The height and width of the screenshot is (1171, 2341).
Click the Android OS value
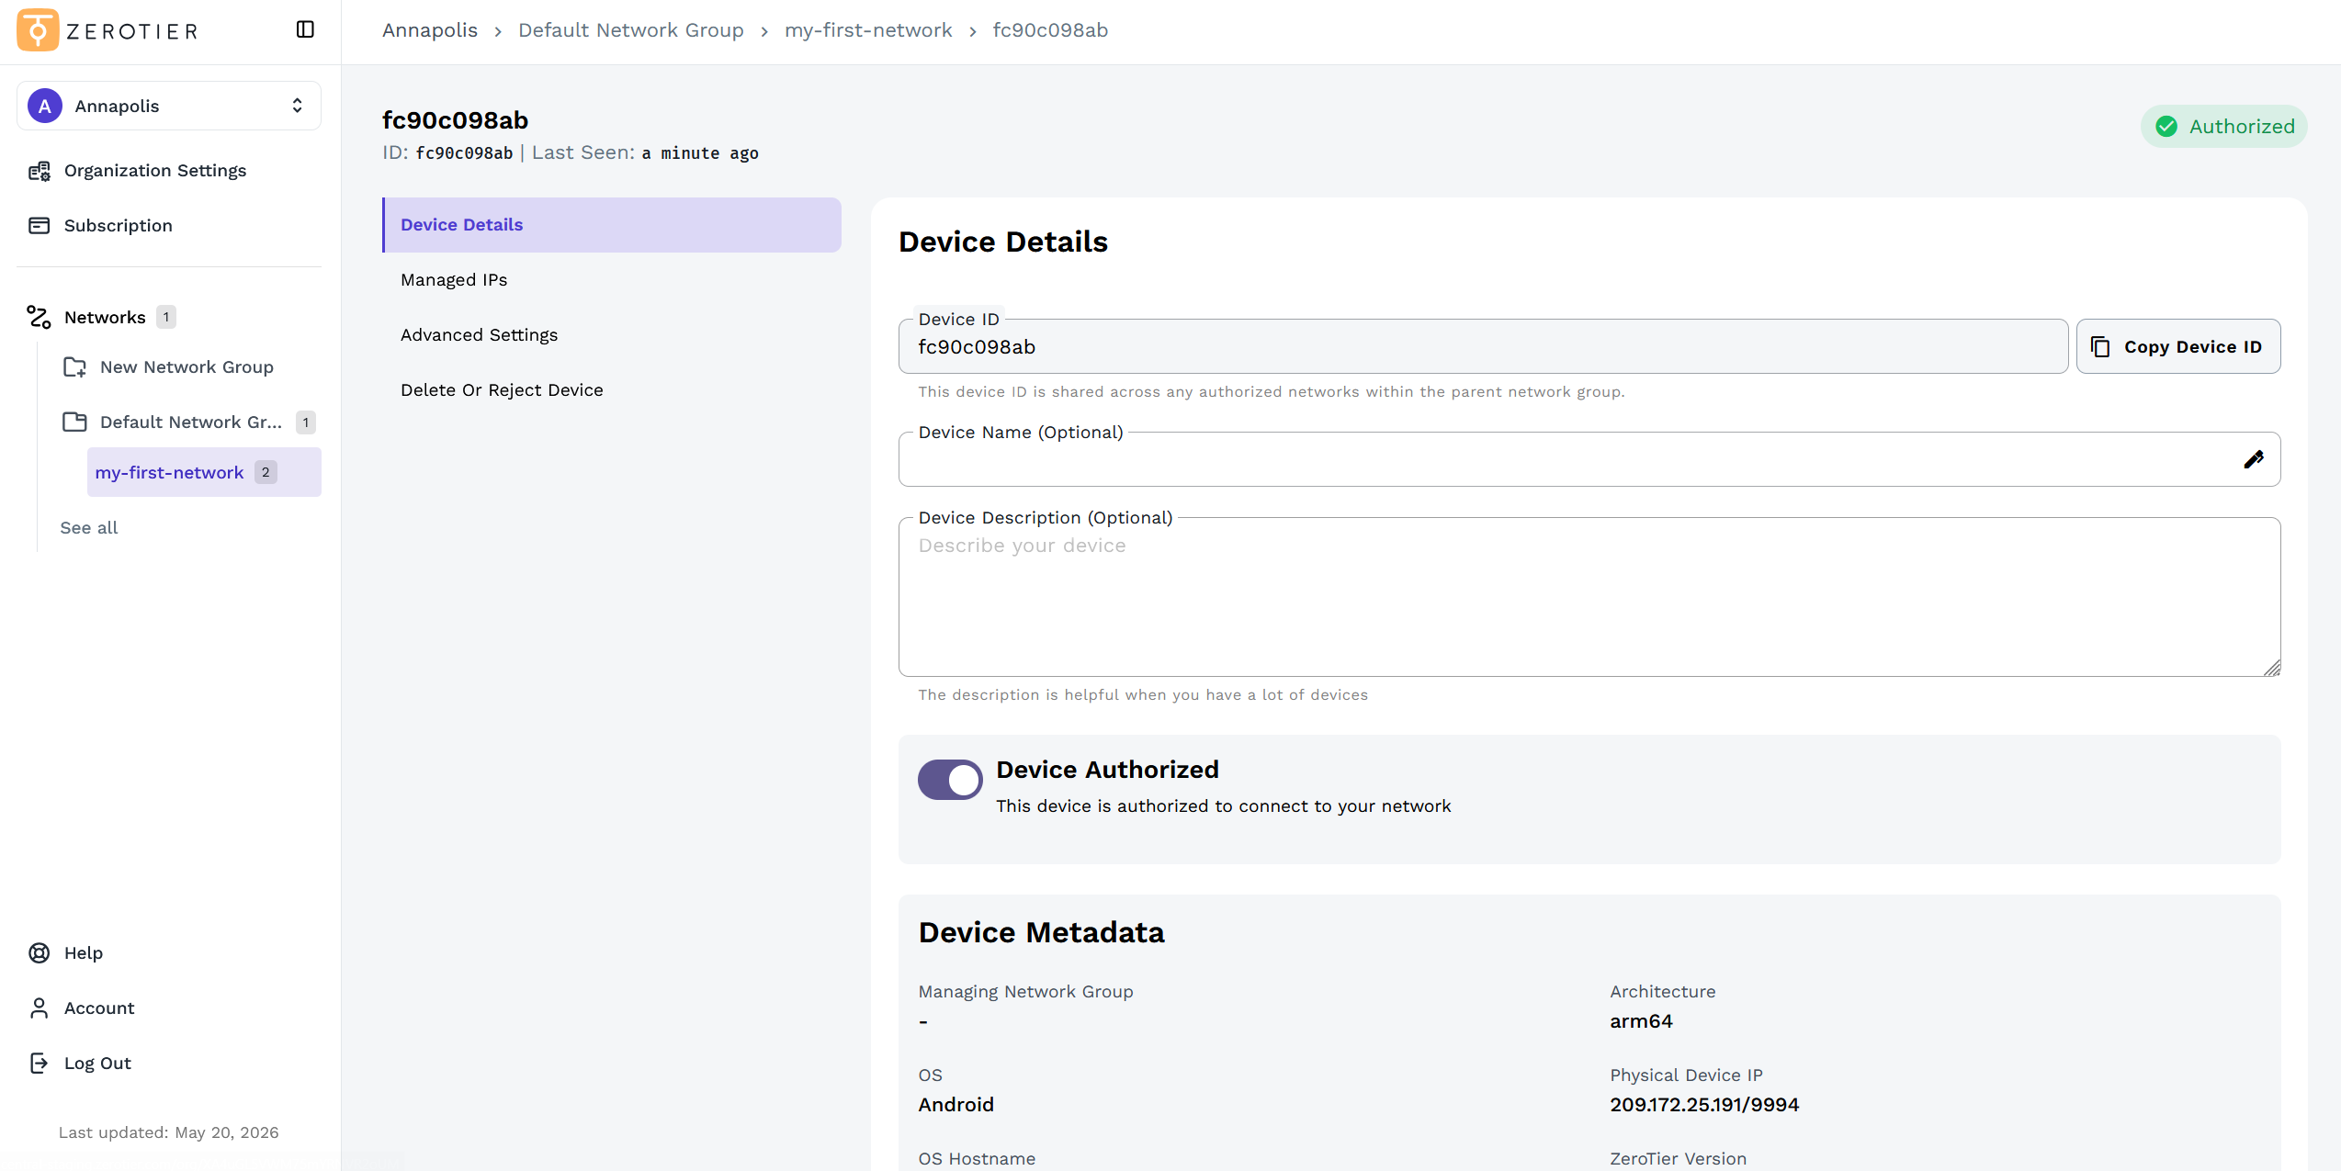(956, 1106)
